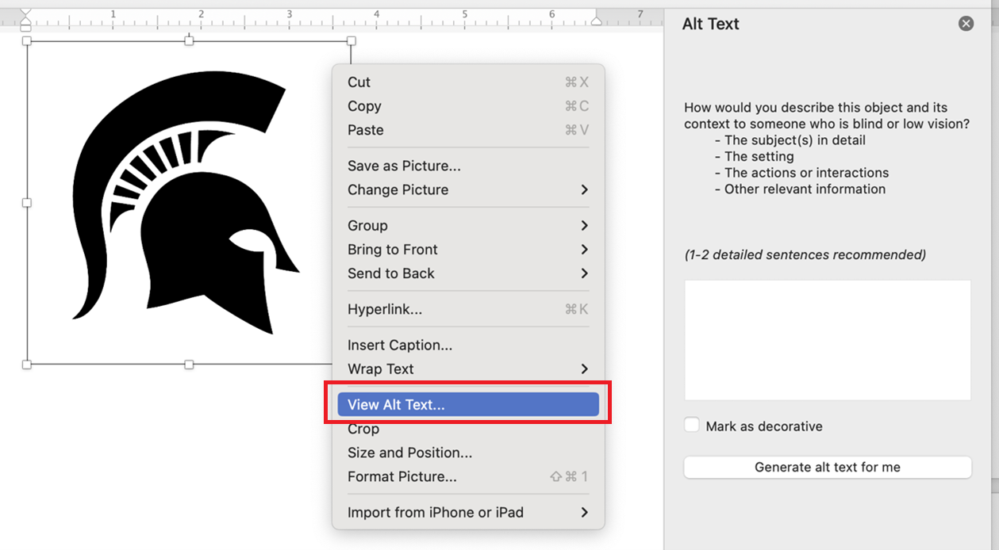Select Paste in the context menu
This screenshot has width=999, height=550.
366,130
